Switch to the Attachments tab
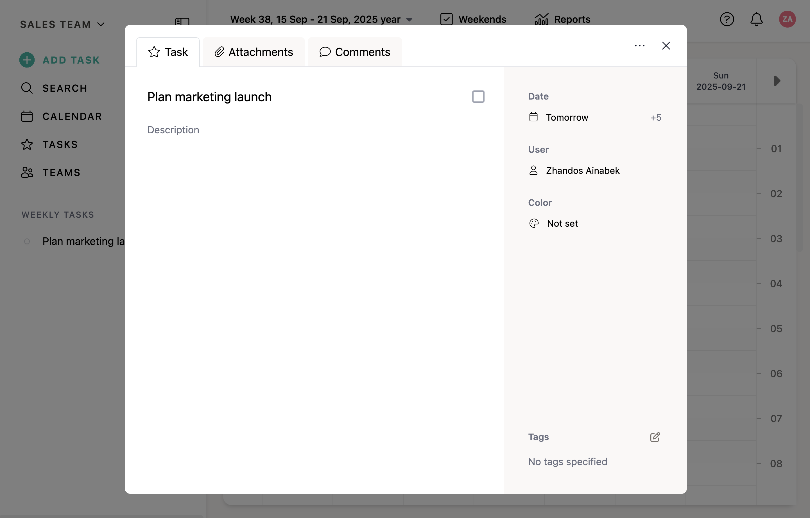 pyautogui.click(x=254, y=52)
